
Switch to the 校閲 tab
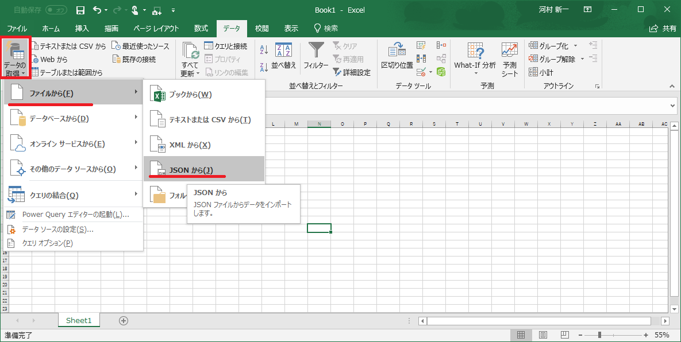coord(262,29)
